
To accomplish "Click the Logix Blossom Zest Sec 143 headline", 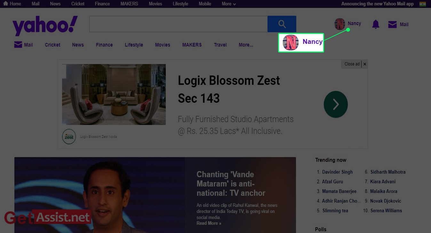I will [229, 89].
